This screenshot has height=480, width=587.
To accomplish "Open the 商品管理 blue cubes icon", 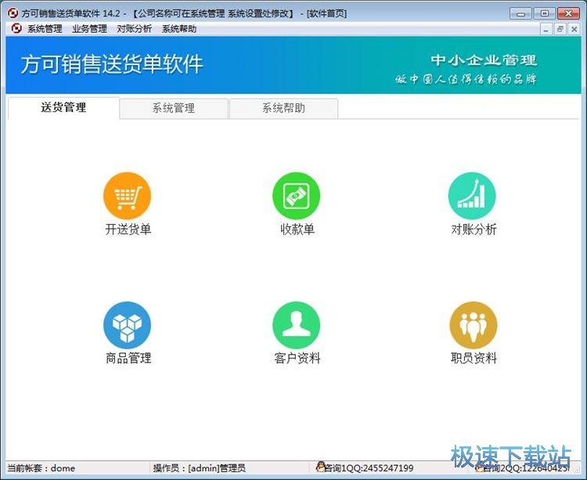I will click(x=127, y=325).
